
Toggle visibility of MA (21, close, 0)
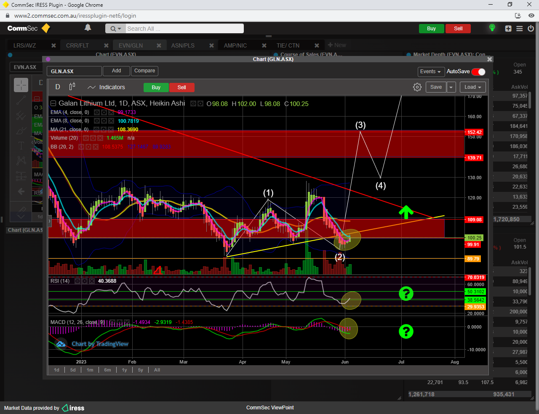[97, 130]
